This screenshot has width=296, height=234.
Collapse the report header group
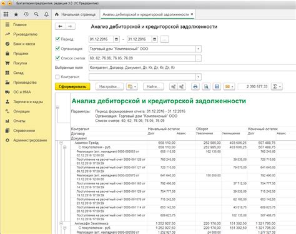pyautogui.click(x=57, y=107)
